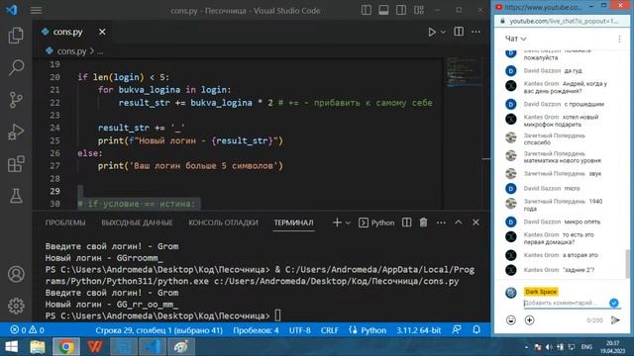
Task: Open File Explorer from taskbar
Action: pyautogui.click(x=38, y=347)
